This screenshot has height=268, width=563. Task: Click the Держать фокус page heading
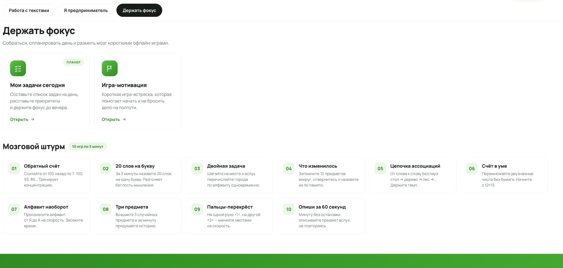39,31
